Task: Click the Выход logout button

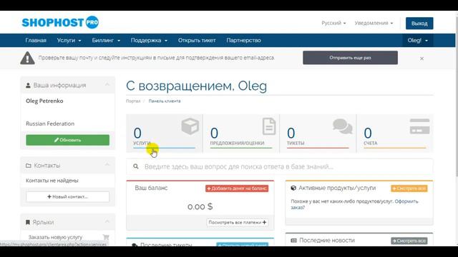Action: [x=419, y=24]
